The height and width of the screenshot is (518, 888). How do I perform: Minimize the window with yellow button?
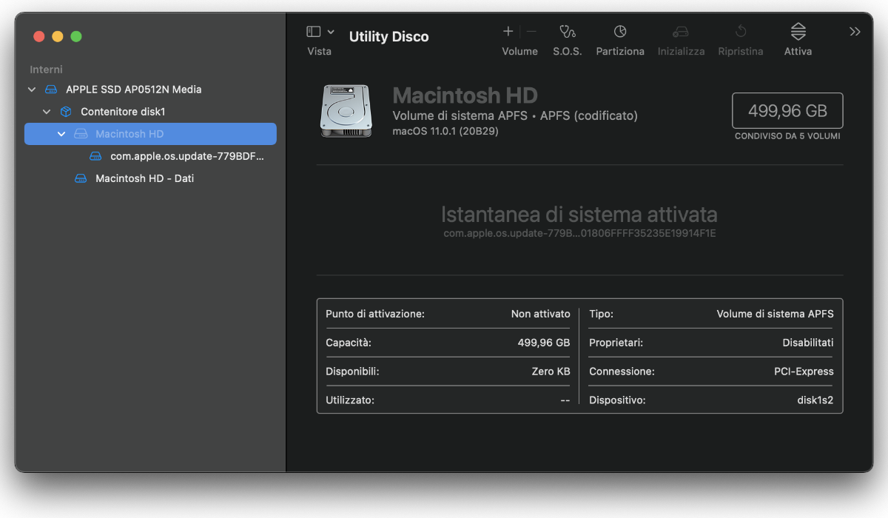[58, 36]
